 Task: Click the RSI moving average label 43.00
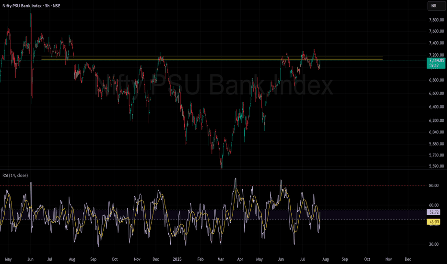(x=434, y=222)
